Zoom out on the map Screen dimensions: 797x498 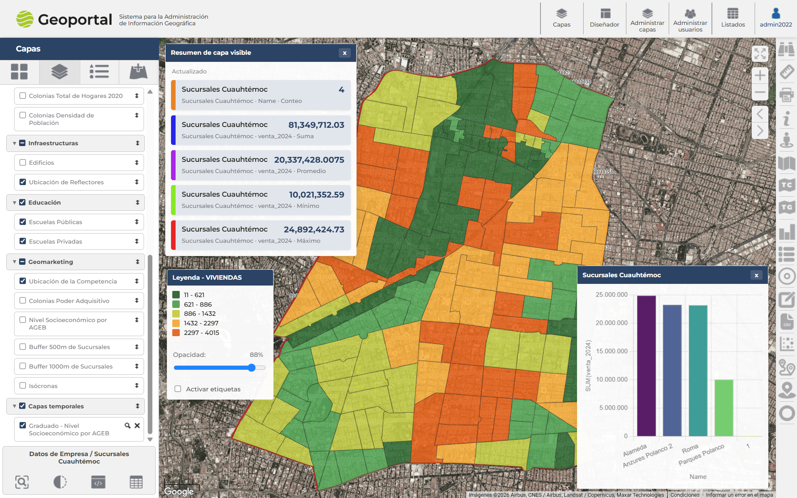[760, 92]
